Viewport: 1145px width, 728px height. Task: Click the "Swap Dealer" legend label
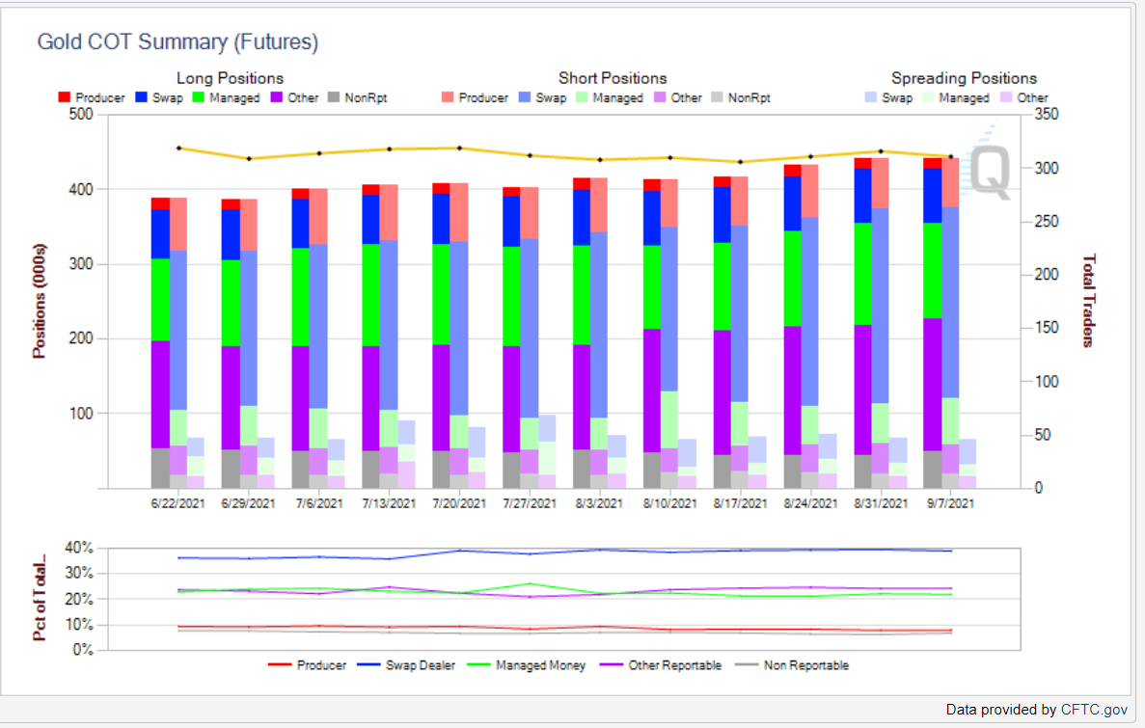pyautogui.click(x=421, y=665)
